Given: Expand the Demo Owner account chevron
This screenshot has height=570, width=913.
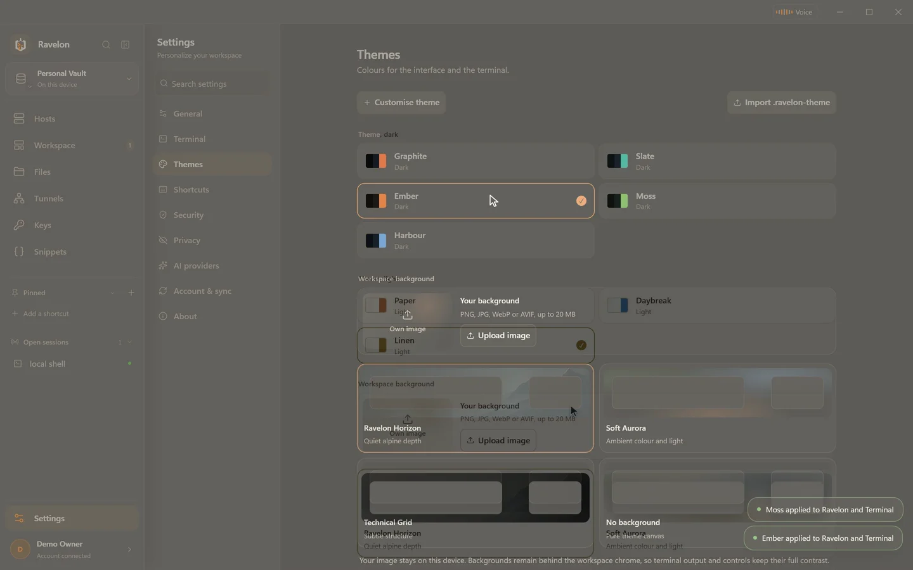Looking at the screenshot, I should point(129,549).
